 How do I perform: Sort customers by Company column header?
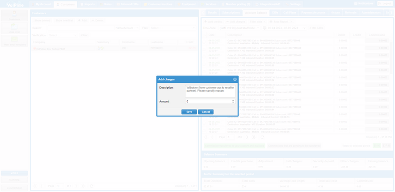point(63,42)
